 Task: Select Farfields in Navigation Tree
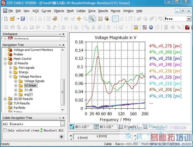pos(19,108)
